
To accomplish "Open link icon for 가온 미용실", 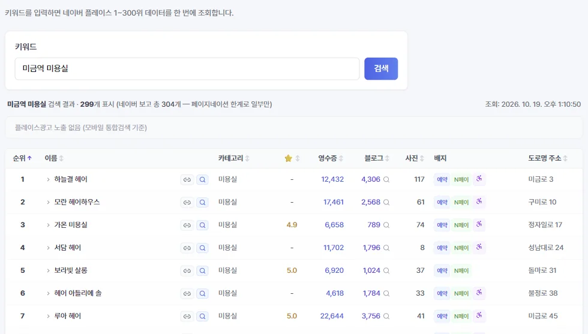I will (187, 225).
